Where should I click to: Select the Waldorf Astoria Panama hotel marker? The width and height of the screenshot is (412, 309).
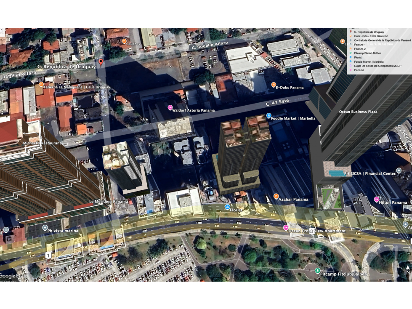[x=170, y=107]
